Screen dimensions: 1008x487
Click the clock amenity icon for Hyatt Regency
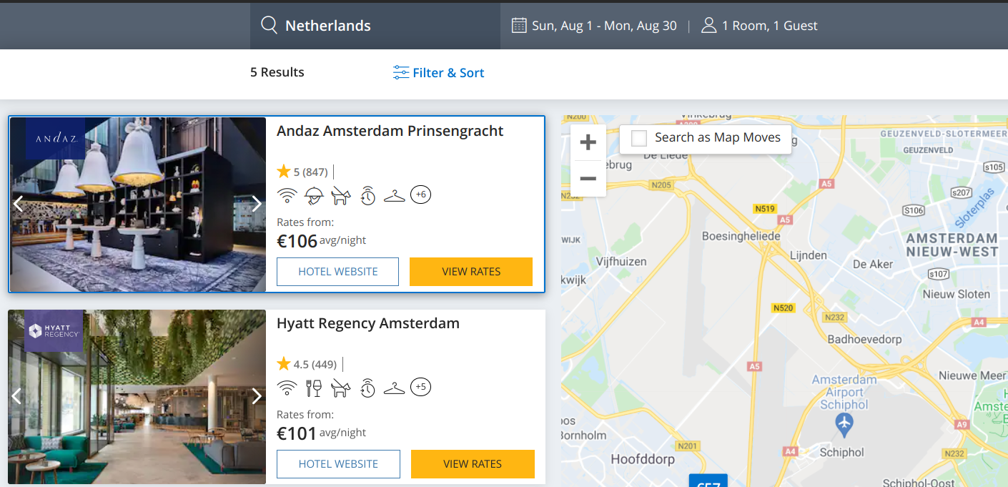coord(367,388)
